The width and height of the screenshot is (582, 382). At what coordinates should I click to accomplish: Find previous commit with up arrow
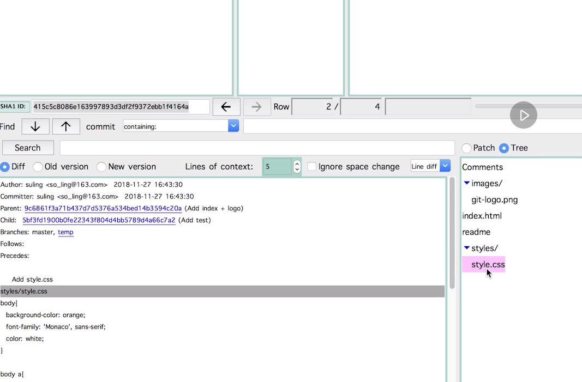[65, 126]
